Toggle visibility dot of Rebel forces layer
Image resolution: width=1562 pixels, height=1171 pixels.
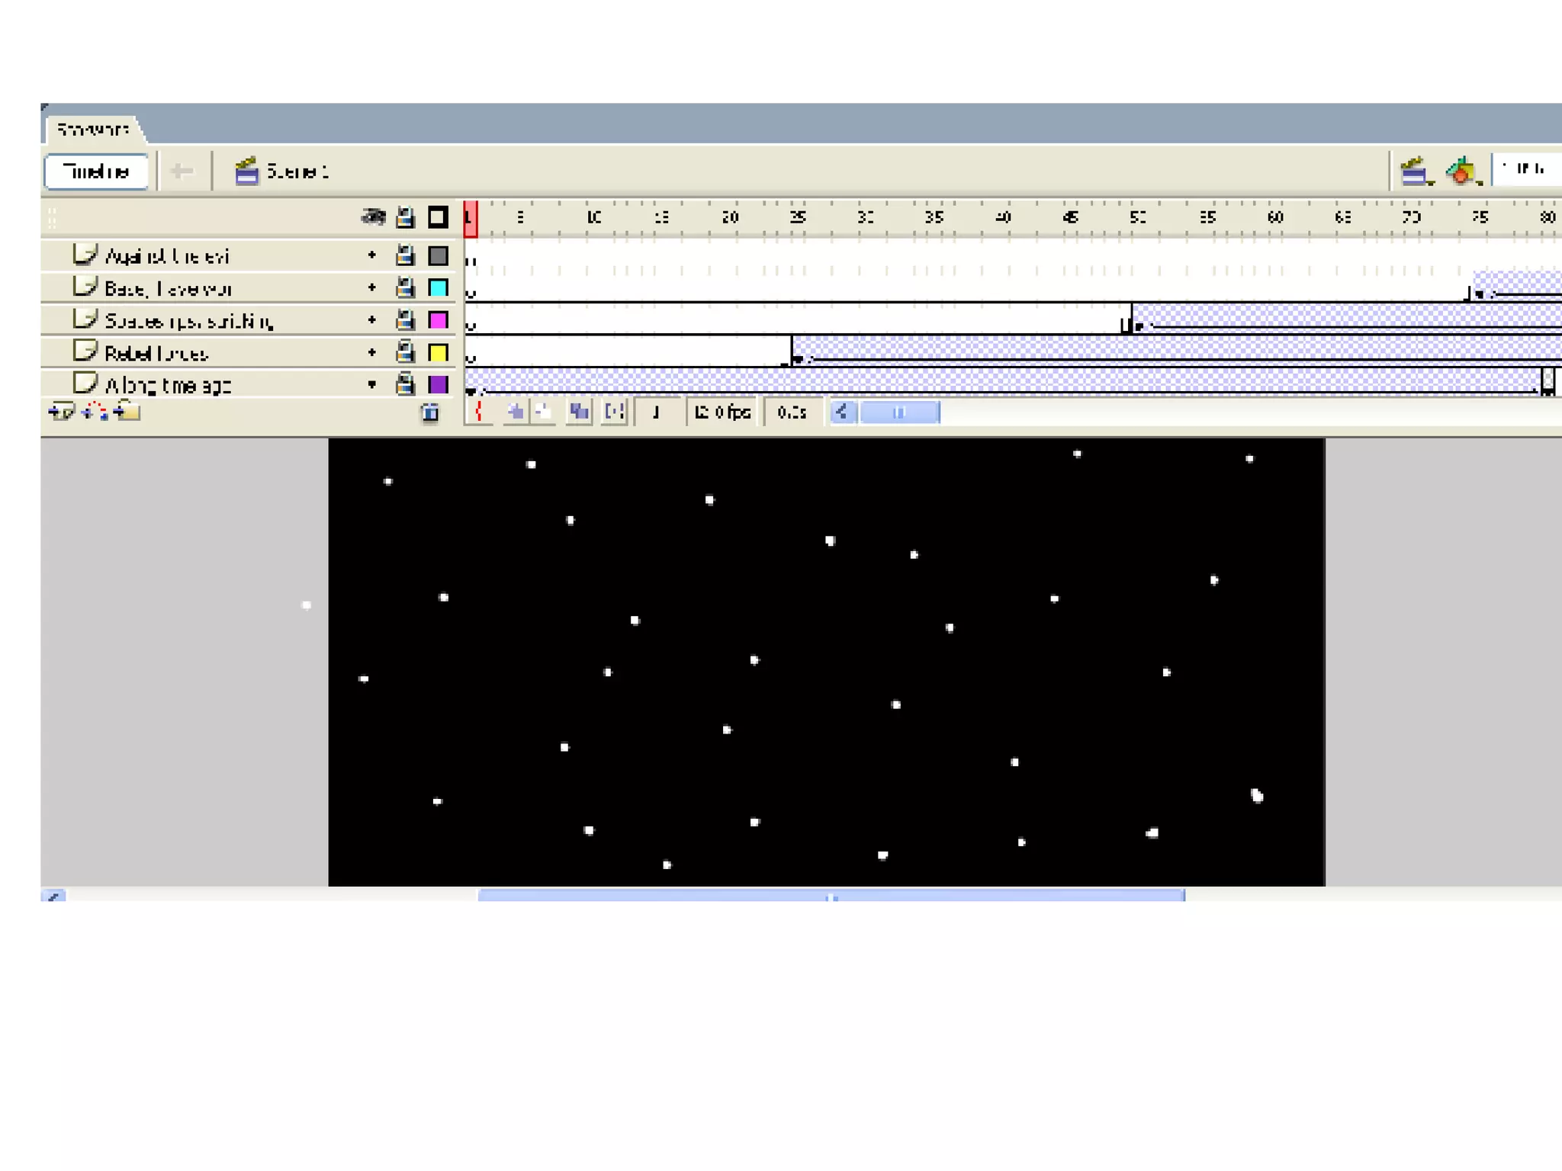click(372, 352)
